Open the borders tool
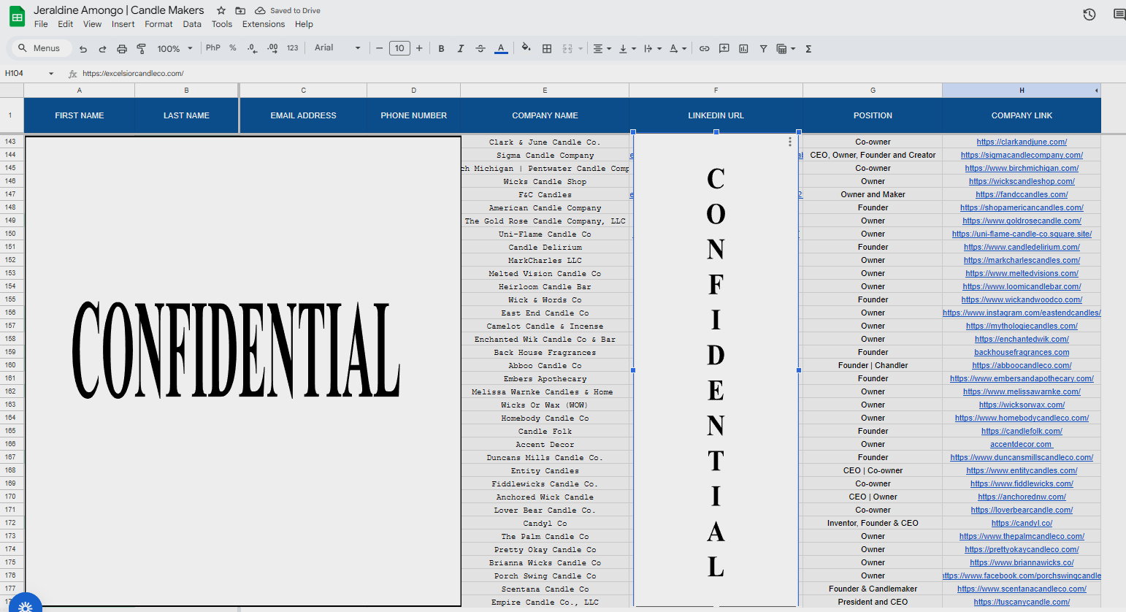 [x=547, y=49]
